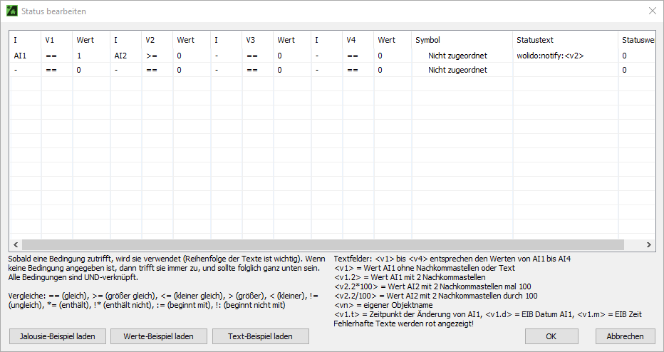The image size is (664, 352).
Task: Select the second row's empty Statustext cell
Action: click(565, 70)
